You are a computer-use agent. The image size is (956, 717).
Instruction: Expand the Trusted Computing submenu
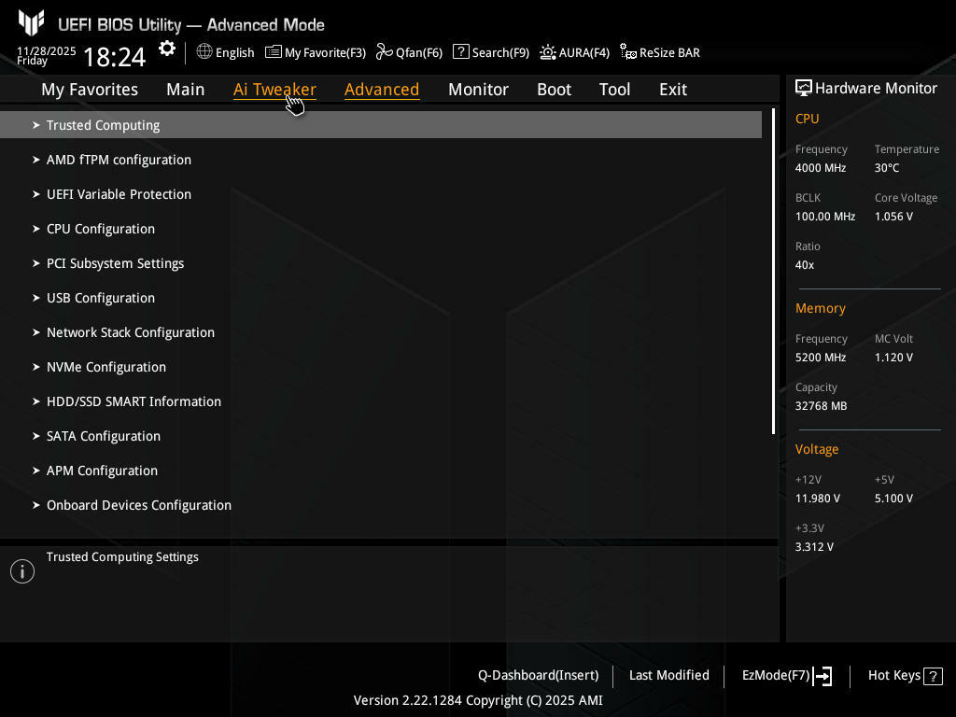click(x=103, y=125)
